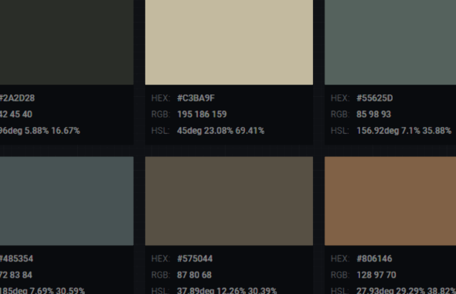Select the beige #C3BA9F color swatch
Screen dimensions: 456x294
coord(230,43)
